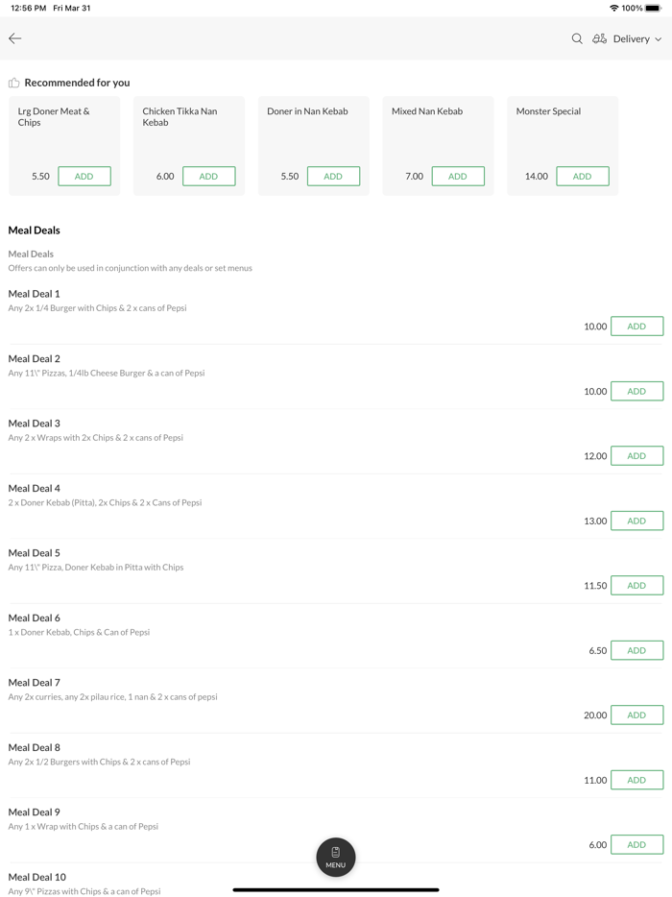Add Meal Deal 1 to basket

tap(636, 327)
